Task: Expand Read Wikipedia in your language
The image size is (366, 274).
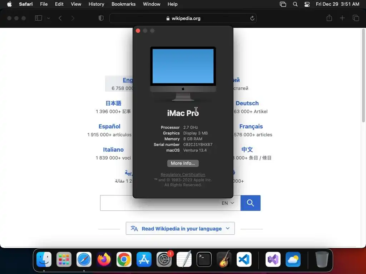Action: [180, 229]
